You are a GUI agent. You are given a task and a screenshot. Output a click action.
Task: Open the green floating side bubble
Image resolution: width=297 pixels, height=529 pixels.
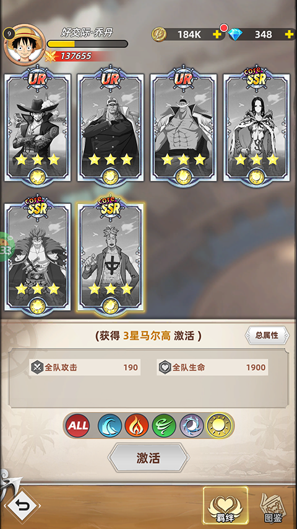[x=6, y=246]
